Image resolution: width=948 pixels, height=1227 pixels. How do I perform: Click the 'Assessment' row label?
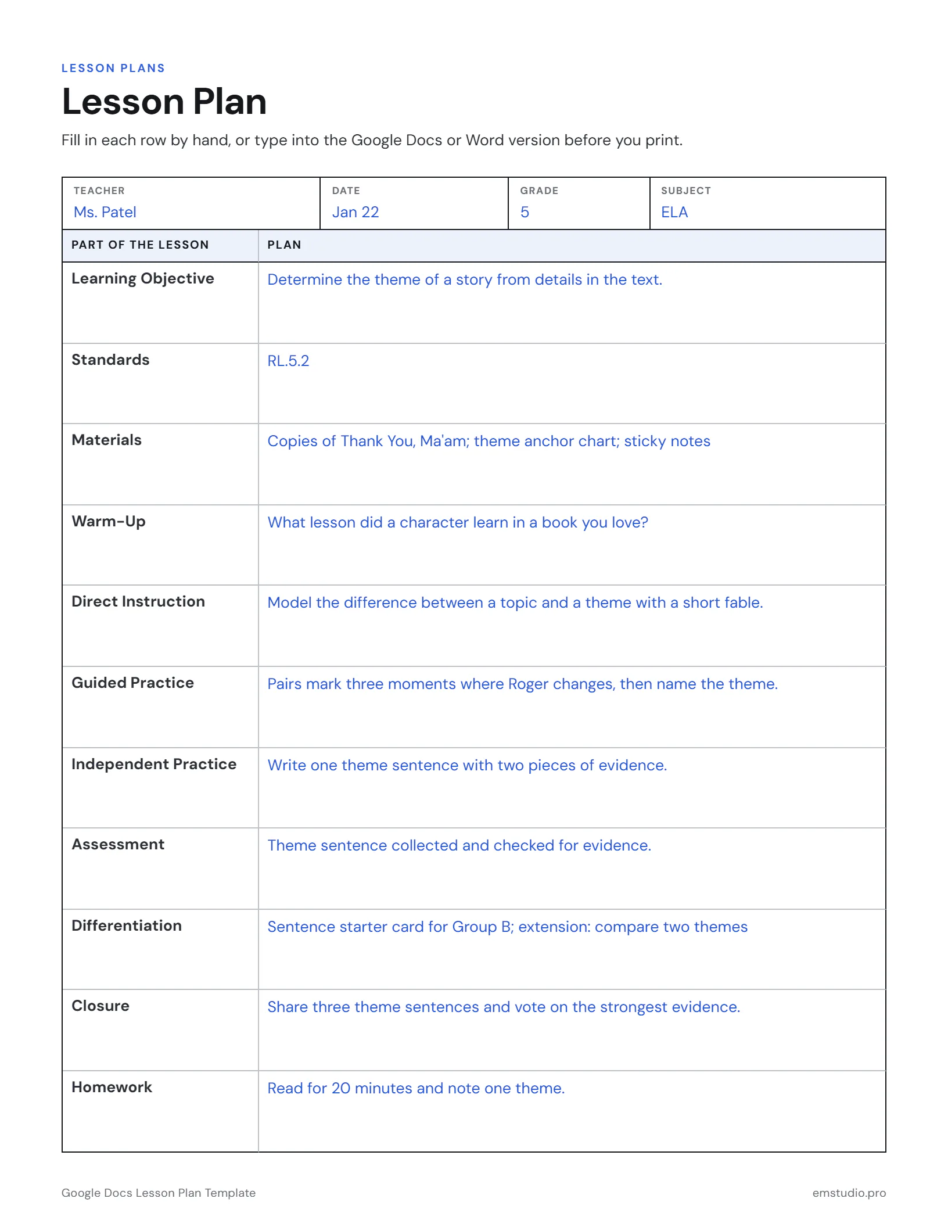click(118, 844)
